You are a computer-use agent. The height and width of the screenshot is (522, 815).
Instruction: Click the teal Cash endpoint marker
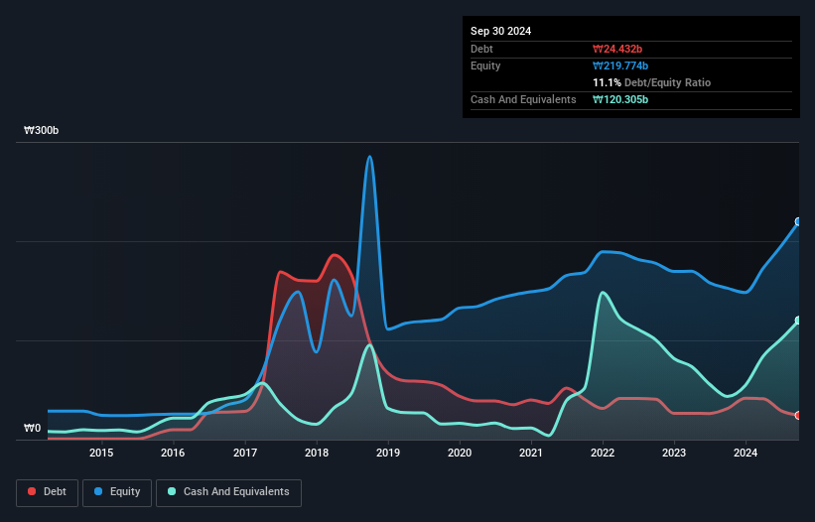click(799, 321)
